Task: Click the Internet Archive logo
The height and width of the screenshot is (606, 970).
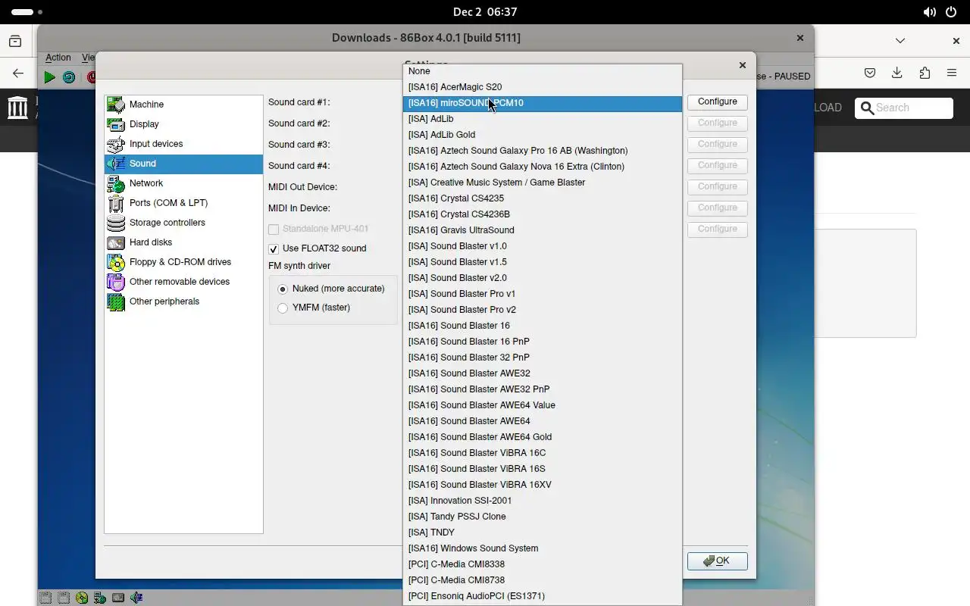Action: (17, 108)
